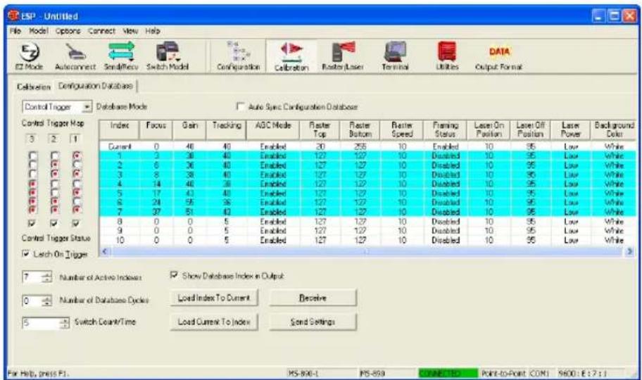Open the View menu
The height and width of the screenshot is (380, 642).
click(130, 31)
